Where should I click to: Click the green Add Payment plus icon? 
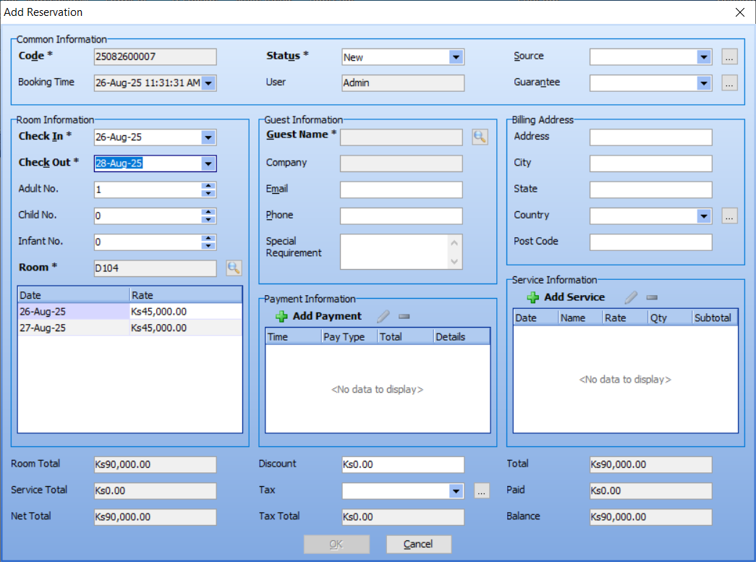(281, 316)
